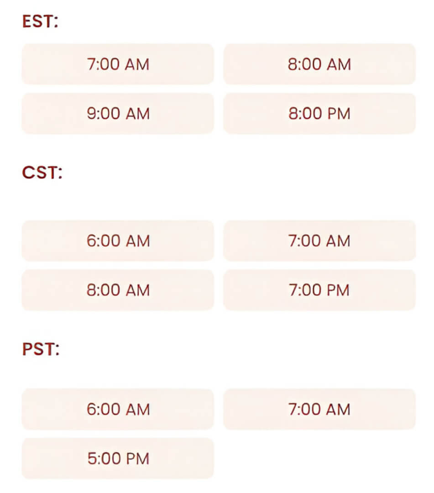Viewport: 434px width, 493px height.
Task: Select 7:00 AM under PST
Action: tap(319, 409)
